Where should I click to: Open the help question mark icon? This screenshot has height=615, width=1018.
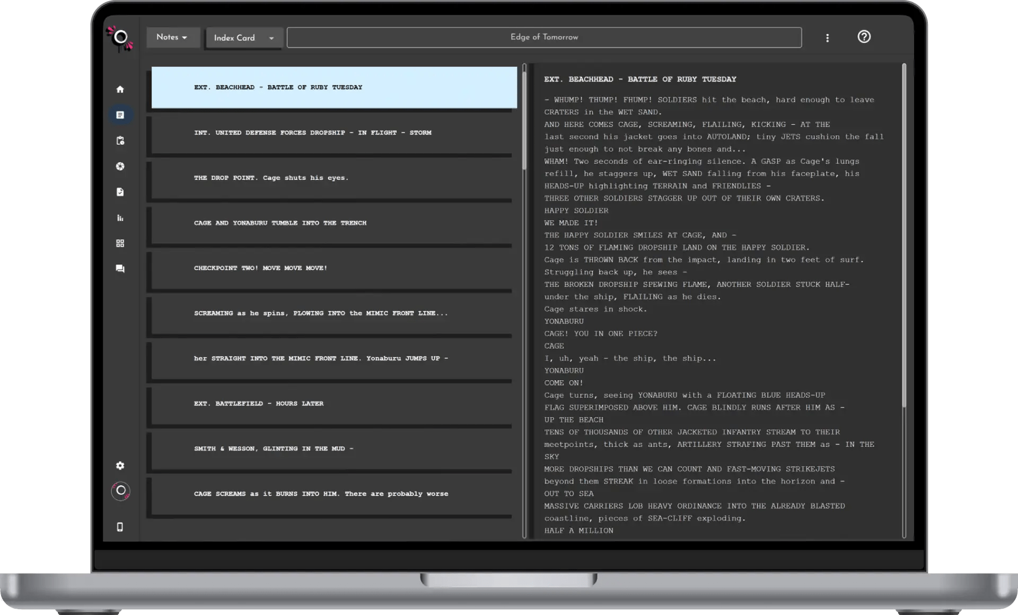tap(864, 37)
